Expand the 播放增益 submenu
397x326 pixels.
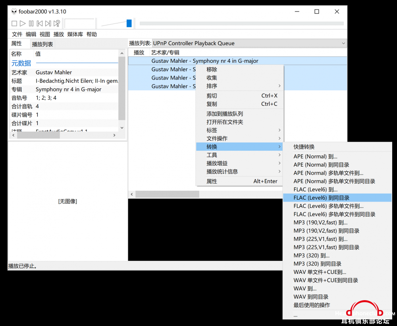[239, 163]
